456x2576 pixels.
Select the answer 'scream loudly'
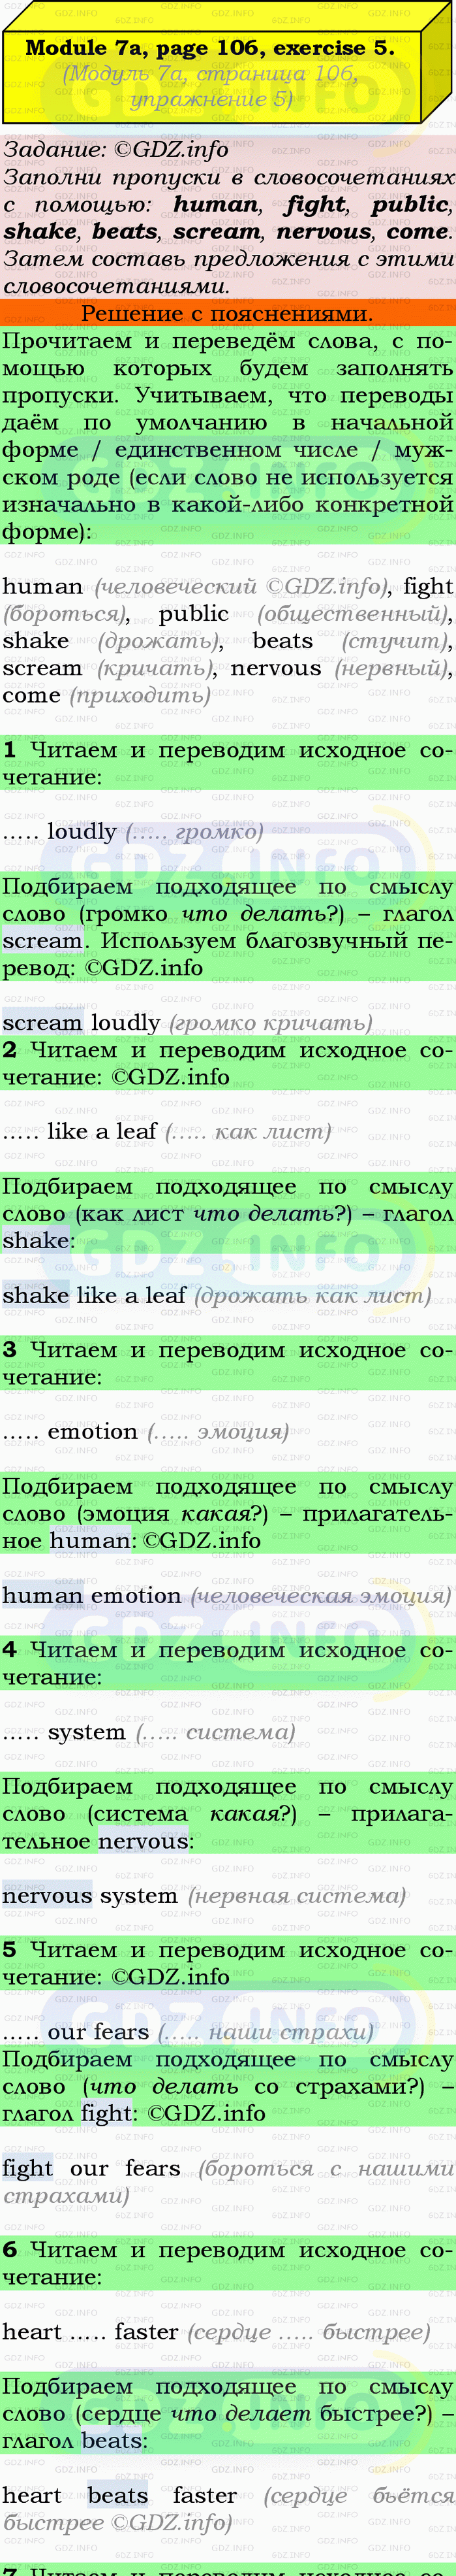[81, 1022]
